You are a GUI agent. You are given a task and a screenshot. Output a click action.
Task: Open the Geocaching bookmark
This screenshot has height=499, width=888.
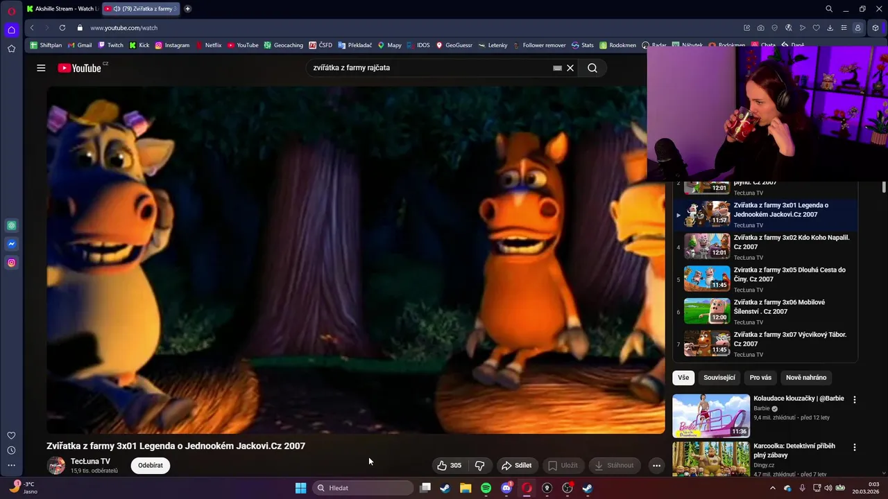coord(283,45)
